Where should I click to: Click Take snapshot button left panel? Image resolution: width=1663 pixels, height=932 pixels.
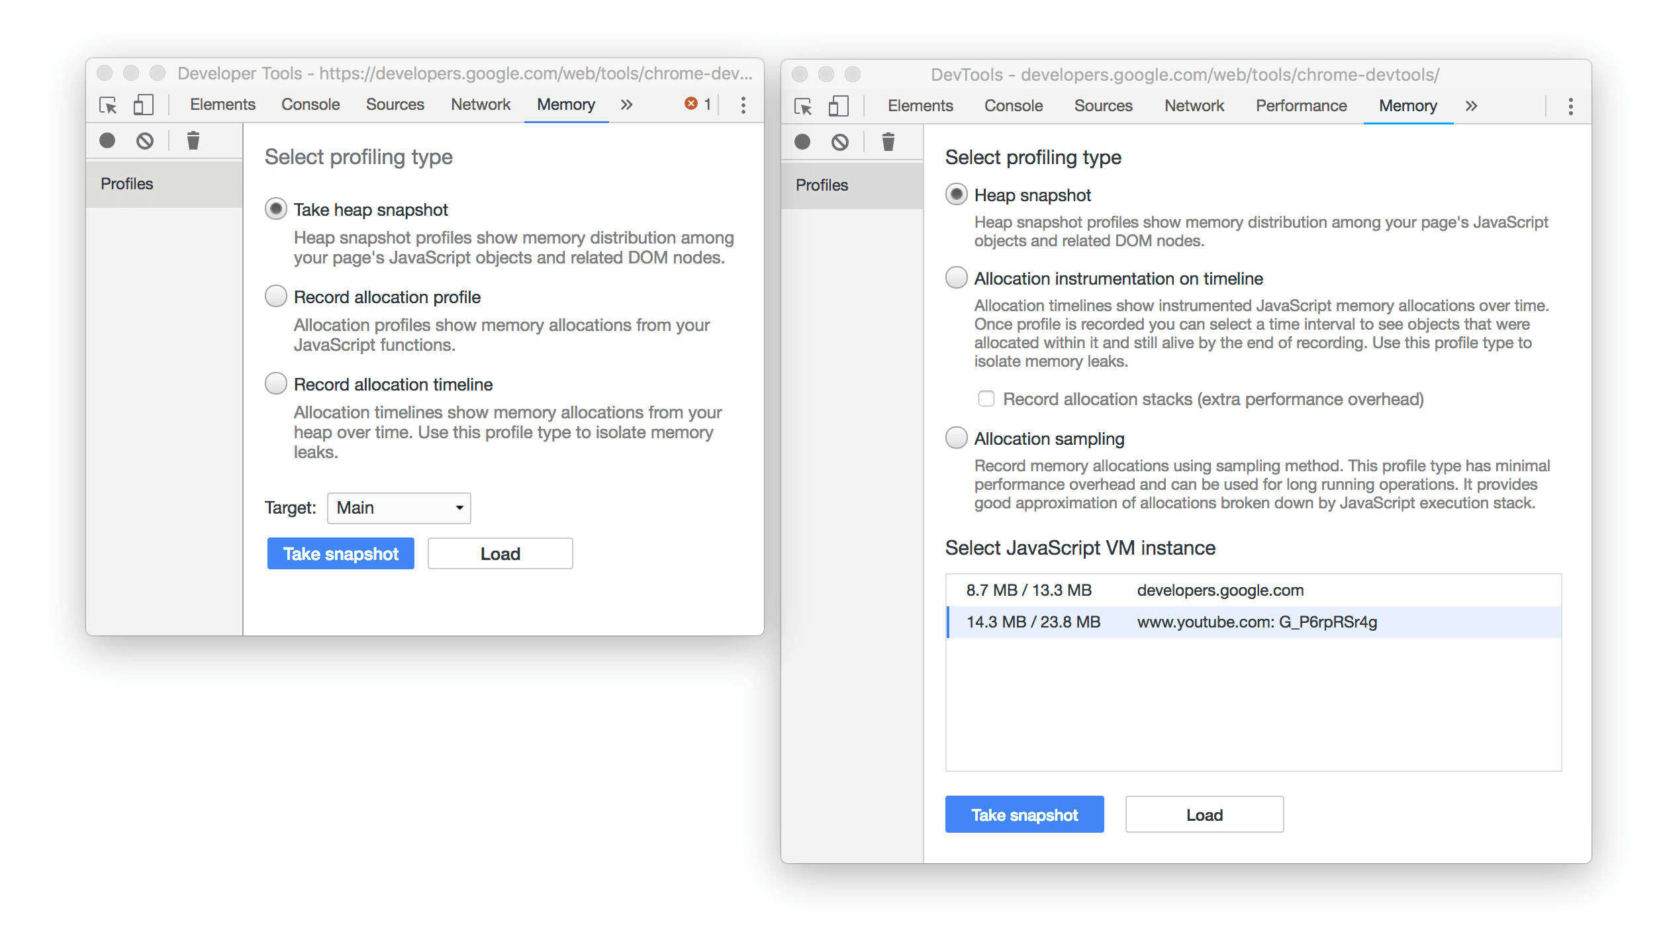pos(340,554)
